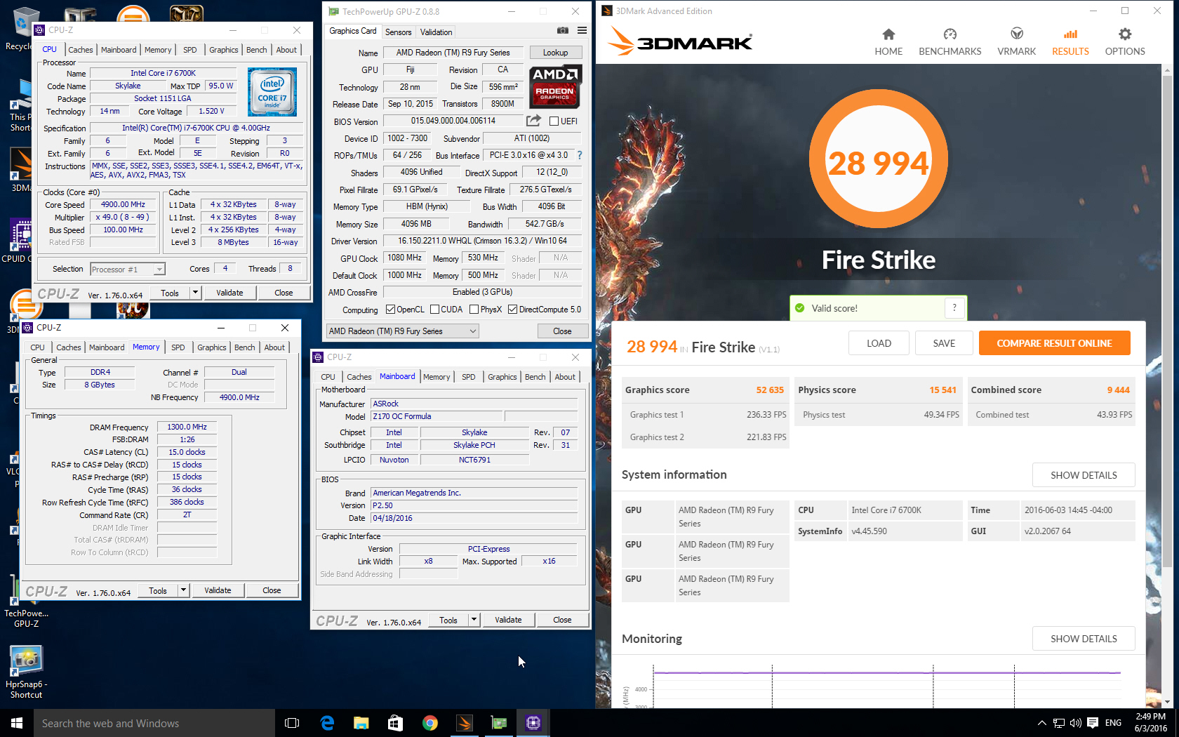Expand Tools dropdown arrow in Mainboard CPU-Z window
The image size is (1179, 737).
[x=474, y=620]
